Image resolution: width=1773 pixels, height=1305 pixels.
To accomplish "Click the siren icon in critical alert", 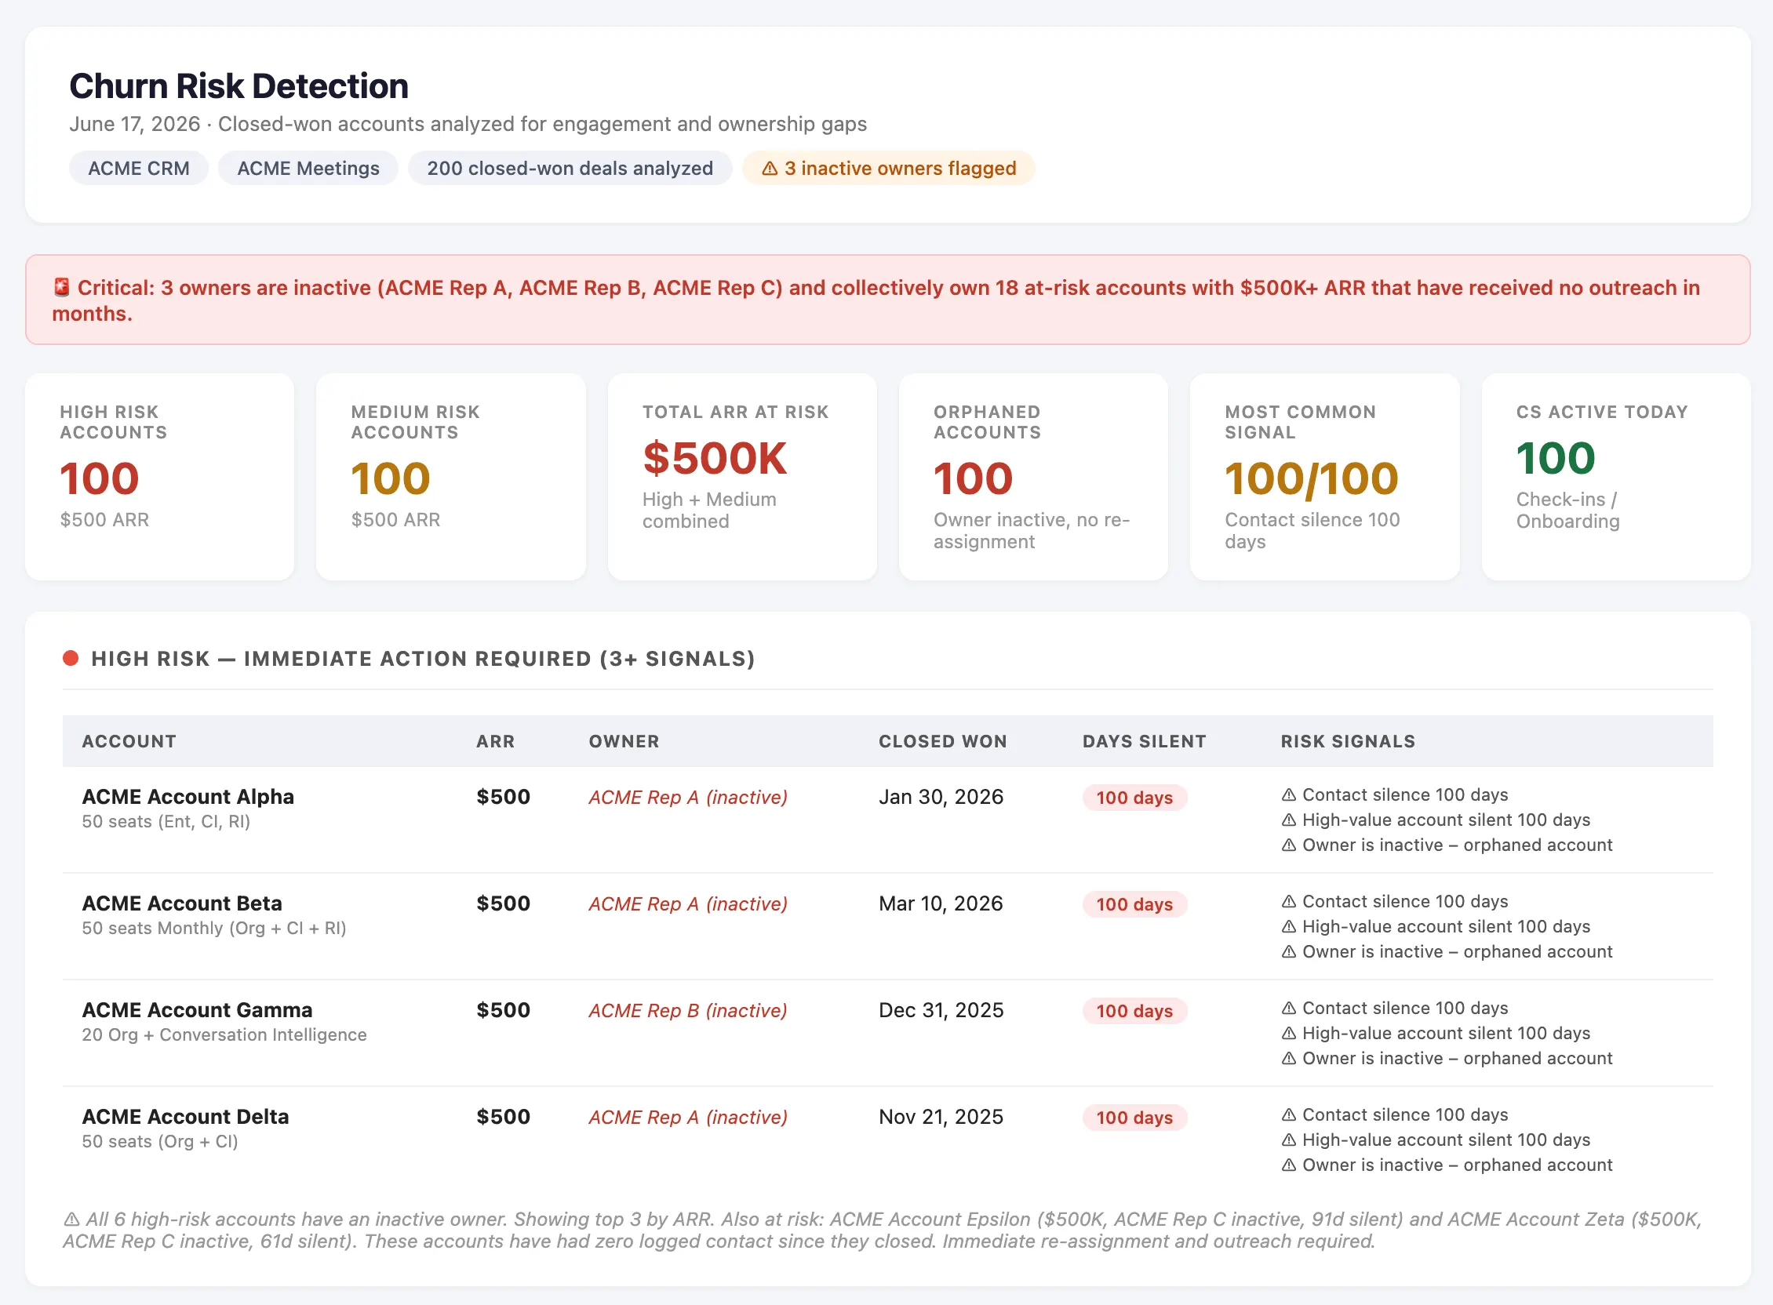I will [x=62, y=287].
